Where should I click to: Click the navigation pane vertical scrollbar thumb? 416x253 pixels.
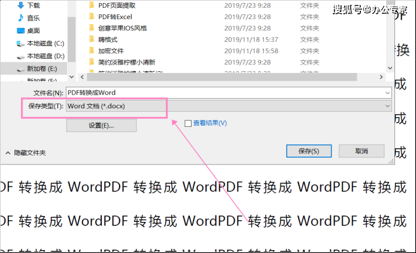pyautogui.click(x=72, y=39)
